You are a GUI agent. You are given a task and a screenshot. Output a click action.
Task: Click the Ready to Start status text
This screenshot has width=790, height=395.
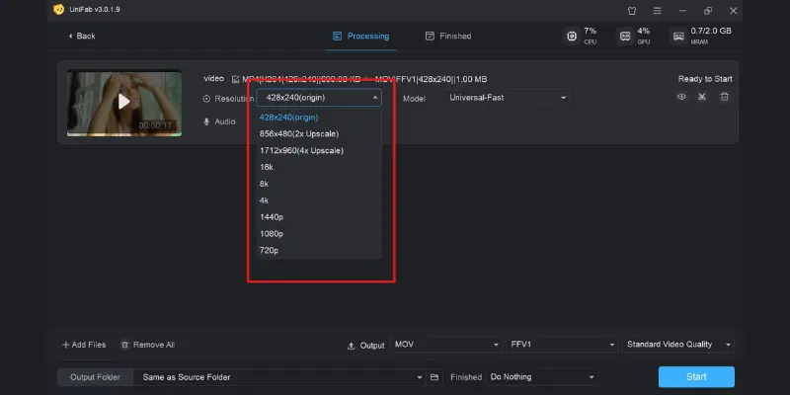705,79
